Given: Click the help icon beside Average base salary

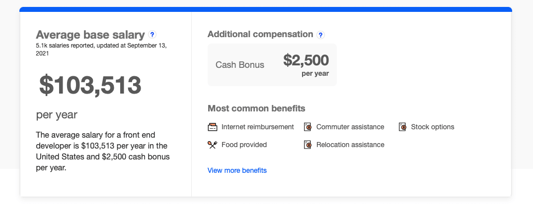Looking at the screenshot, I should pos(152,35).
